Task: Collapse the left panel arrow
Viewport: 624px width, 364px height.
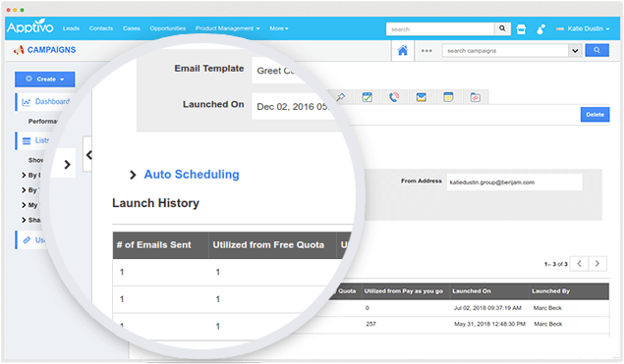Action: click(87, 155)
